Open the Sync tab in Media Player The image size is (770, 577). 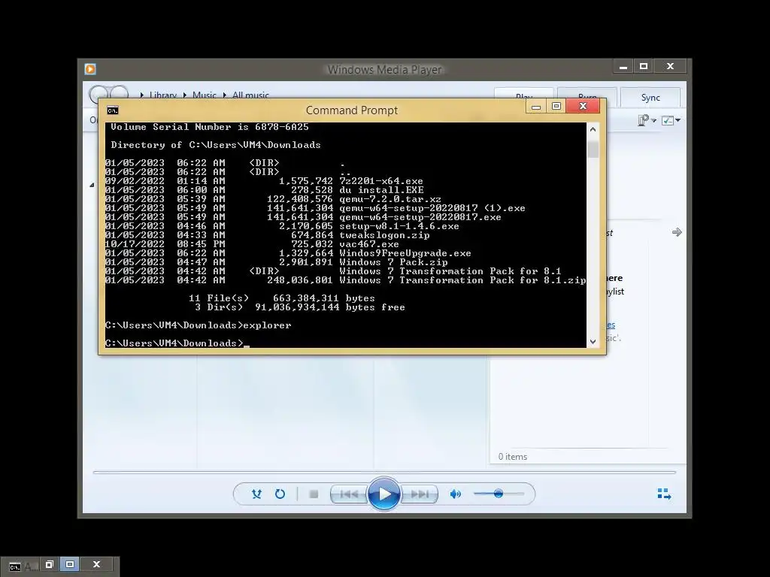tap(650, 97)
